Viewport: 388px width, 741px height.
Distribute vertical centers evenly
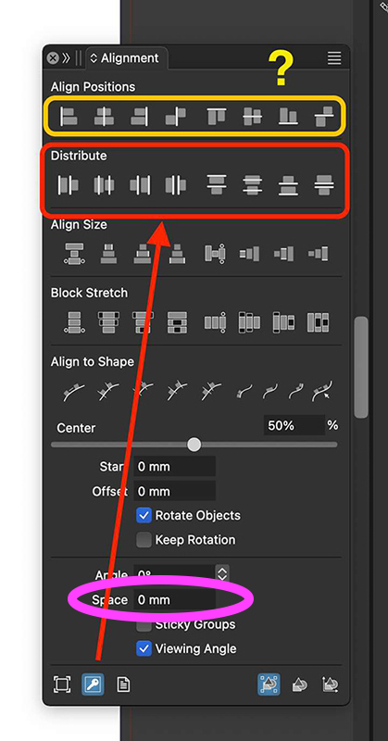pos(252,184)
